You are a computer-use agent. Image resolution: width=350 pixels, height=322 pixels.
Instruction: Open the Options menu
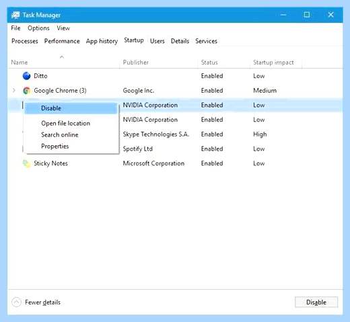(38, 28)
